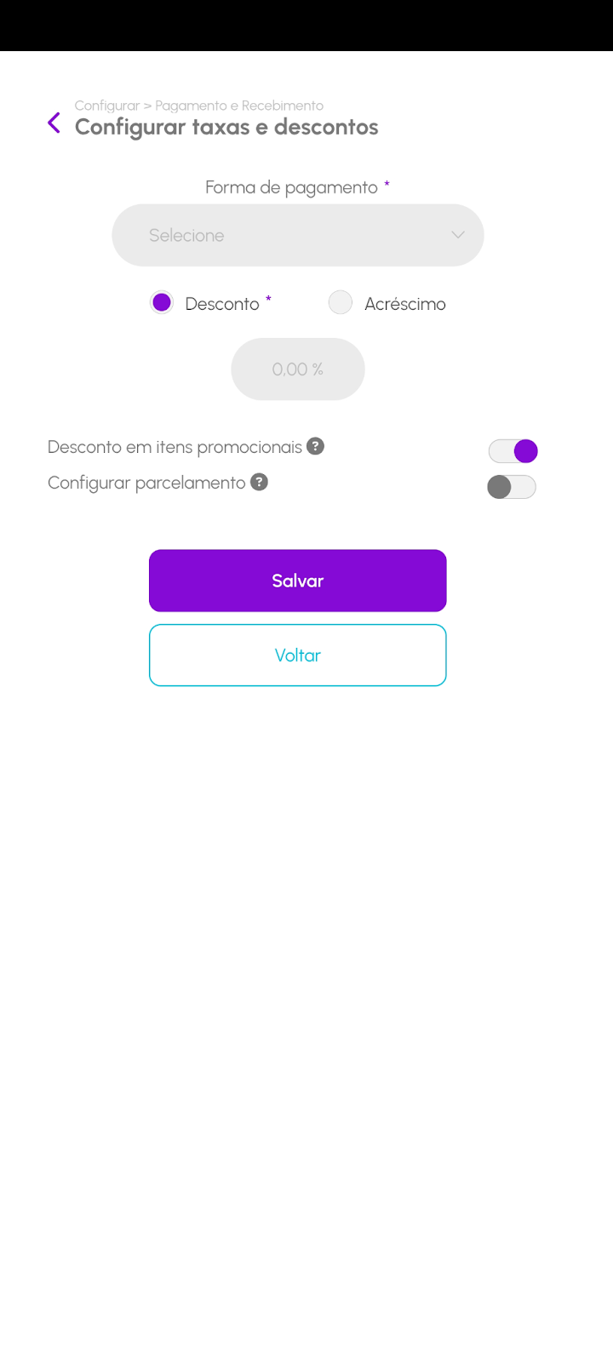Disable the Desconto em itens promocionais switch
Viewport: 613px width, 1362px height.
point(513,451)
